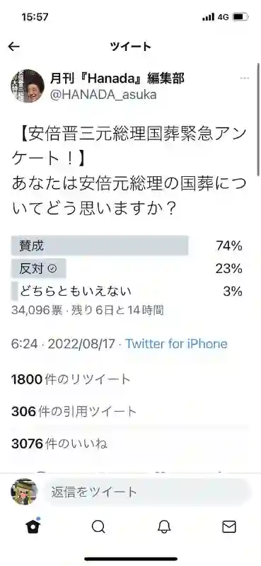The image size is (261, 566).
Task: Click the voted checkmark beside 反対
Action: 52,269
